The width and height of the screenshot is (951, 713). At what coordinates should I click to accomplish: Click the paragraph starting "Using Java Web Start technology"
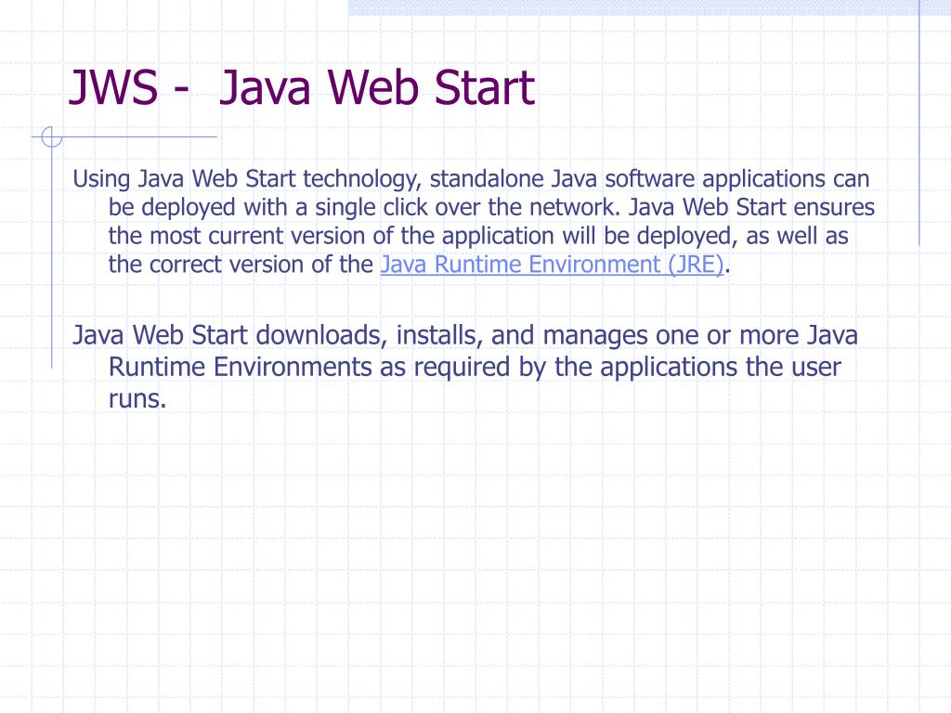[474, 222]
